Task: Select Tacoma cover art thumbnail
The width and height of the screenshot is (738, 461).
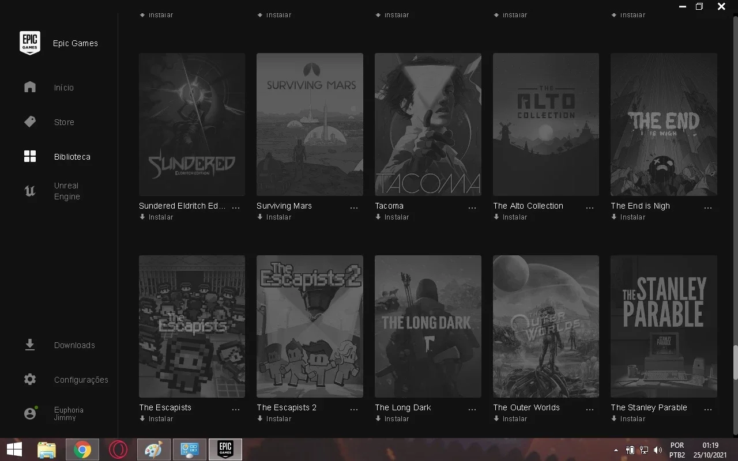Action: click(428, 124)
